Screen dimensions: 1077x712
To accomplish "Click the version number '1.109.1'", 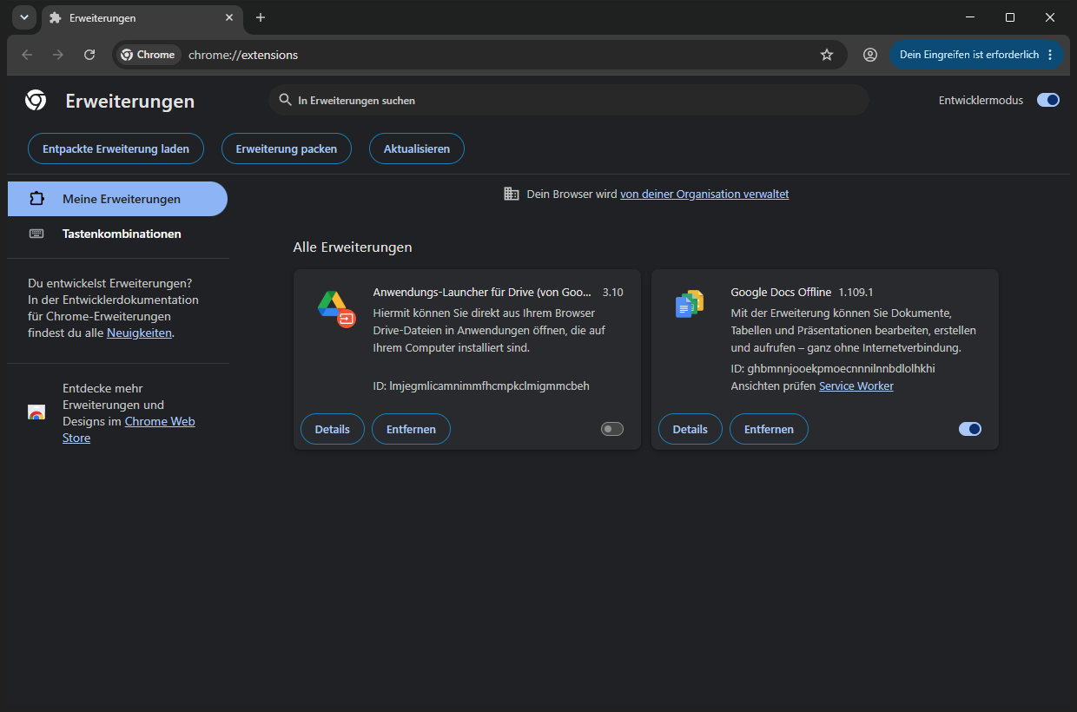I will (x=856, y=292).
